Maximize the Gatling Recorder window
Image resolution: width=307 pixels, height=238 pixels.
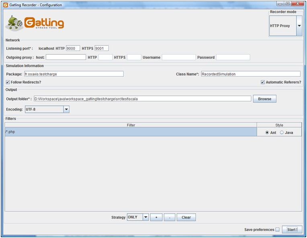pos(288,4)
